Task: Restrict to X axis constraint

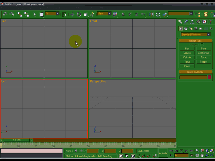Action: (123, 14)
